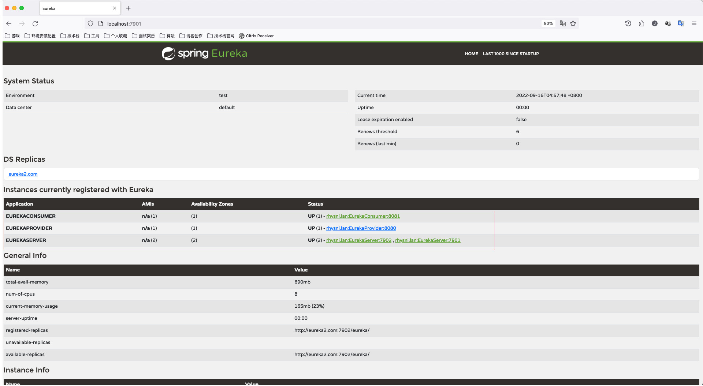Click the EUREKAPROVIDER application name
Screen dimensions: 703x386
pyautogui.click(x=29, y=228)
